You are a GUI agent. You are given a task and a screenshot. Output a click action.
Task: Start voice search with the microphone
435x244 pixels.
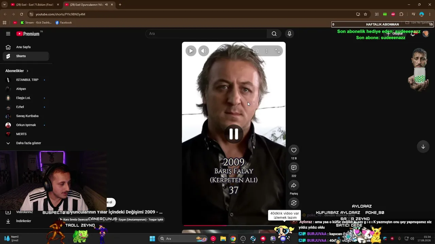click(289, 34)
